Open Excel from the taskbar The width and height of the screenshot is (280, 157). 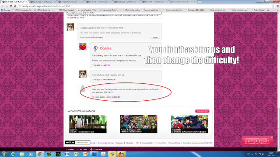tap(76, 154)
